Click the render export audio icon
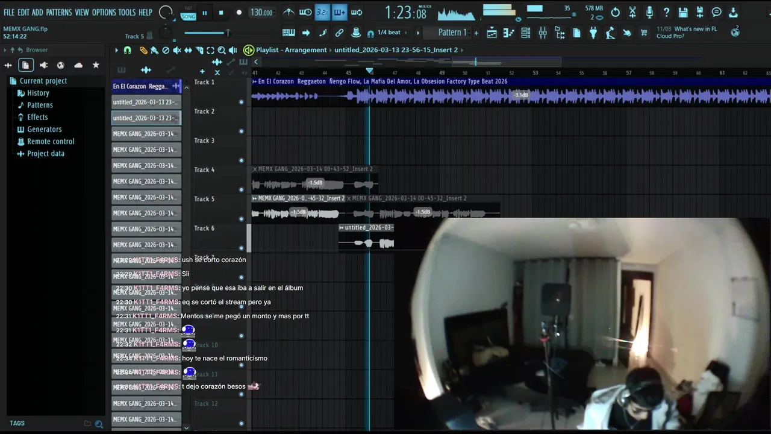 (x=699, y=12)
